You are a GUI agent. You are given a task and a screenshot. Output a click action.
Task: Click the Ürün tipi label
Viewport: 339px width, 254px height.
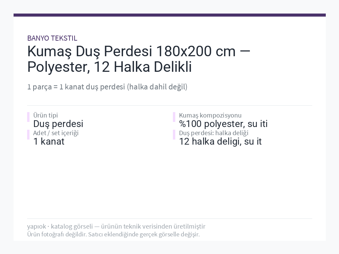pos(45,115)
